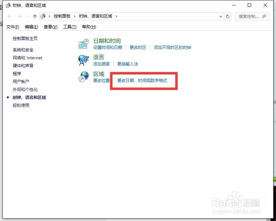
Task: Click 添加不同时区的时钟 link
Action: (172, 48)
